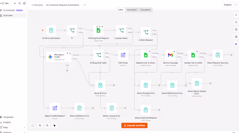Select the Show Lookup Error node
Viewport: 239px width, 133px height.
111,108
